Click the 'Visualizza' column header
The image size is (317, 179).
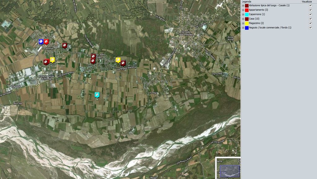307,2
